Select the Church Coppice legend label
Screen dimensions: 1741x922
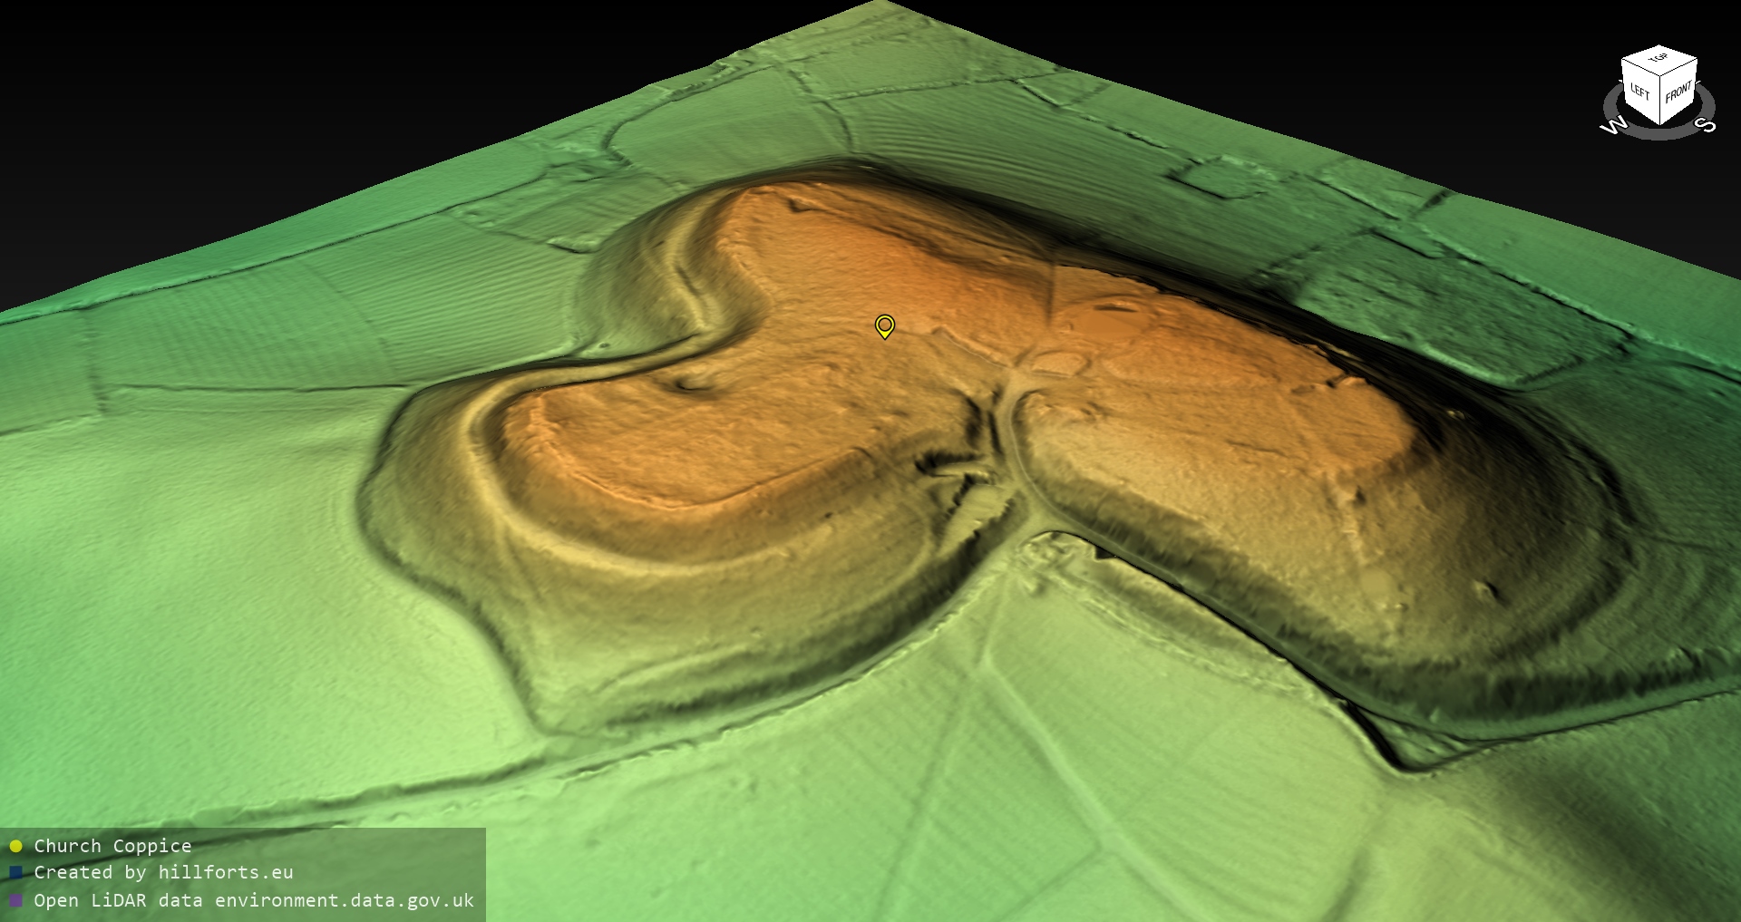112,846
